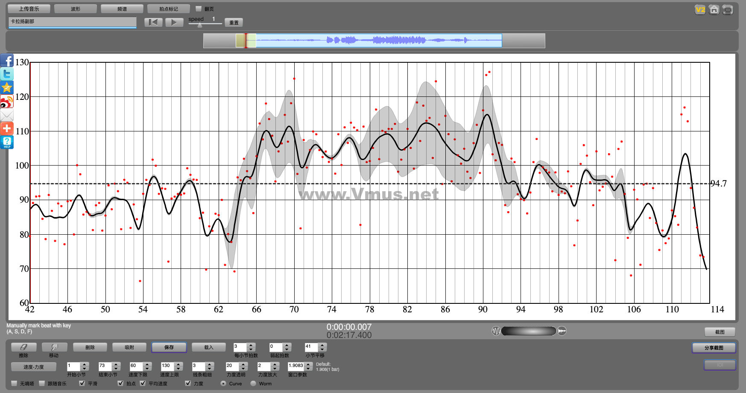Open the HELP question mark icon

7,142
